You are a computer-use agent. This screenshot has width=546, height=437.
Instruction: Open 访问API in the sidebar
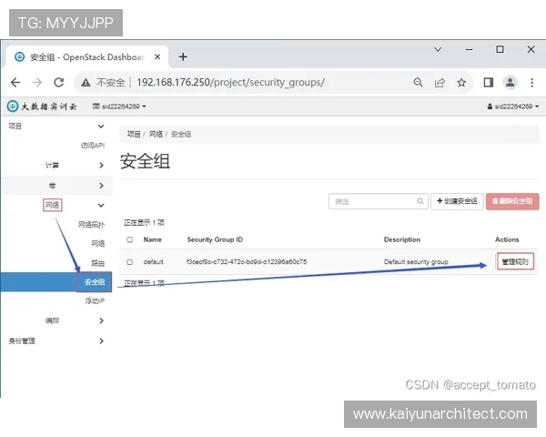pos(93,146)
